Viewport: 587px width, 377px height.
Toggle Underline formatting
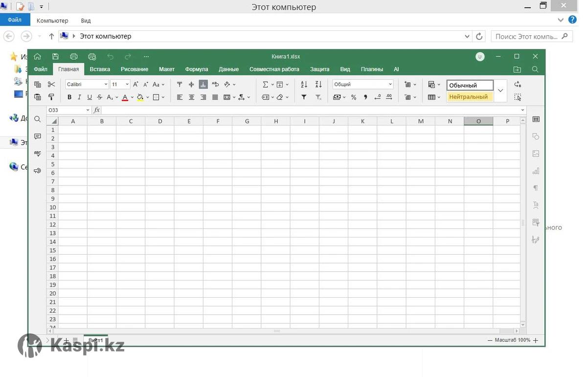(x=89, y=97)
